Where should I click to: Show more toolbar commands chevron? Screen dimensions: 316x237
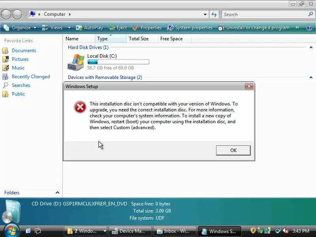pyautogui.click(x=297, y=27)
